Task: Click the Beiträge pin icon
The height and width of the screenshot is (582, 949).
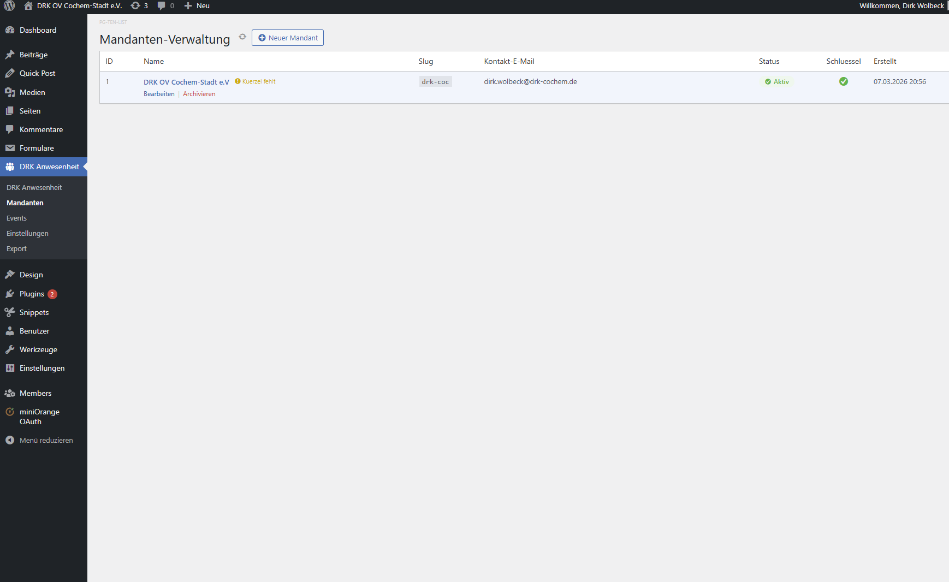Action: 10,55
